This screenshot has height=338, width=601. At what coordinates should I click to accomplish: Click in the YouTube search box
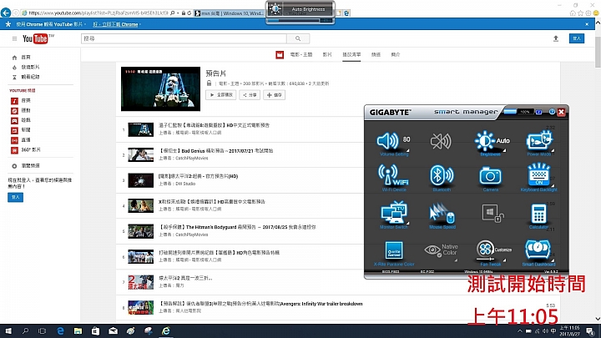point(184,38)
